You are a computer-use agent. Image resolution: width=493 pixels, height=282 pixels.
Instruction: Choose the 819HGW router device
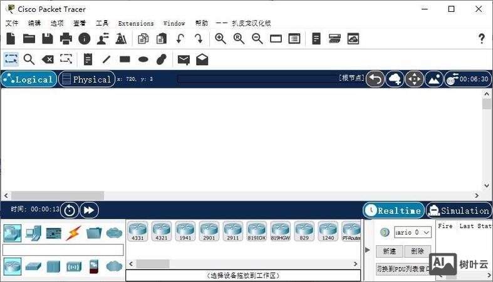tap(281, 231)
